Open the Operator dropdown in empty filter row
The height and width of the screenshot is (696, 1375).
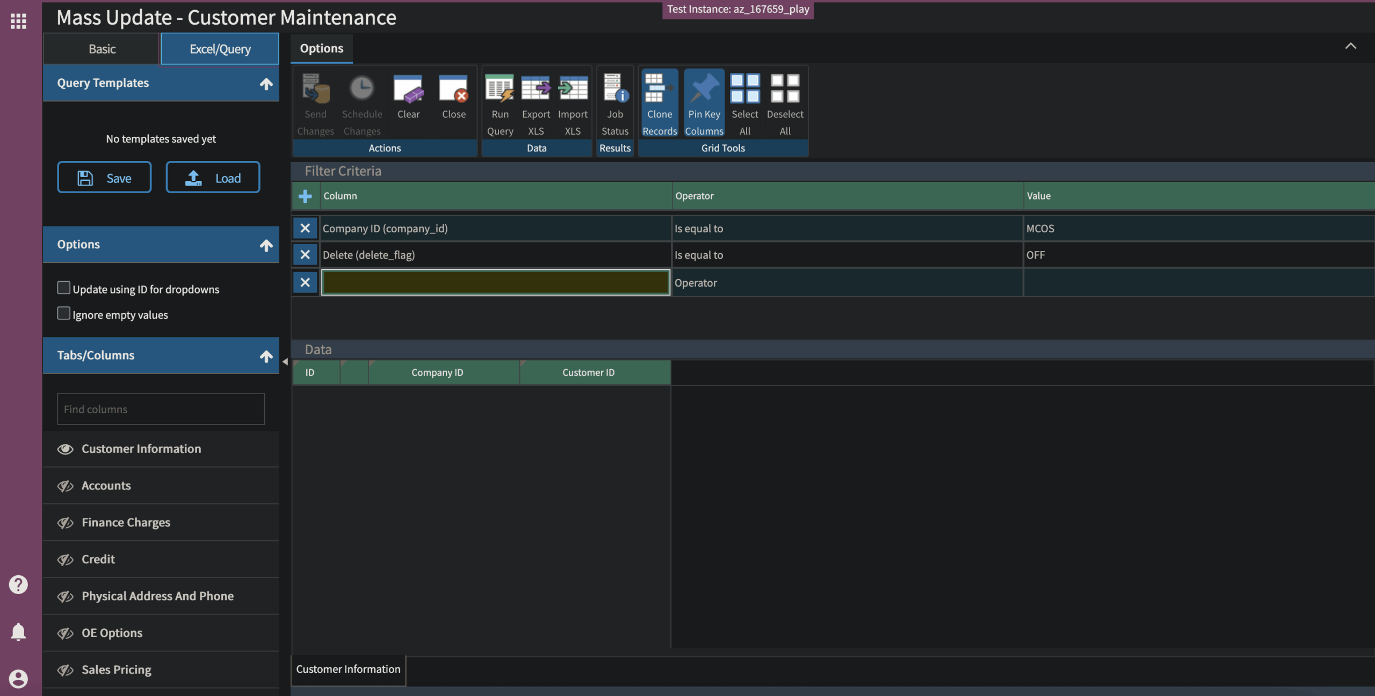click(846, 283)
